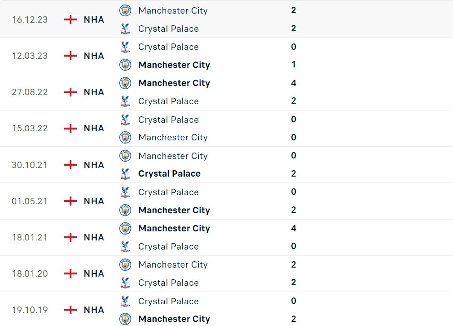Click Crystal Palace crest in 30.10.21 match
The image size is (453, 326).
(x=125, y=173)
